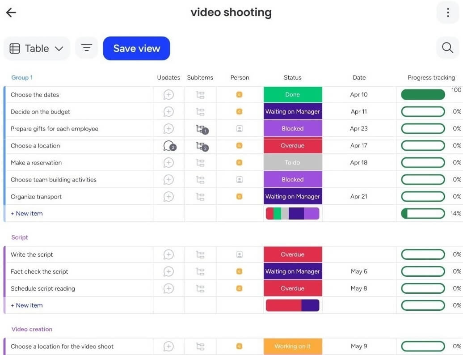Open the three-dot options menu

[x=448, y=12]
